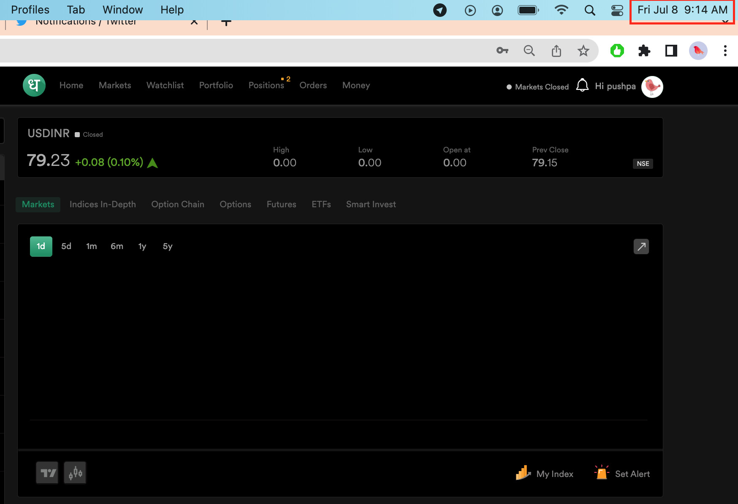Select the 1d chart timeframe

click(41, 247)
